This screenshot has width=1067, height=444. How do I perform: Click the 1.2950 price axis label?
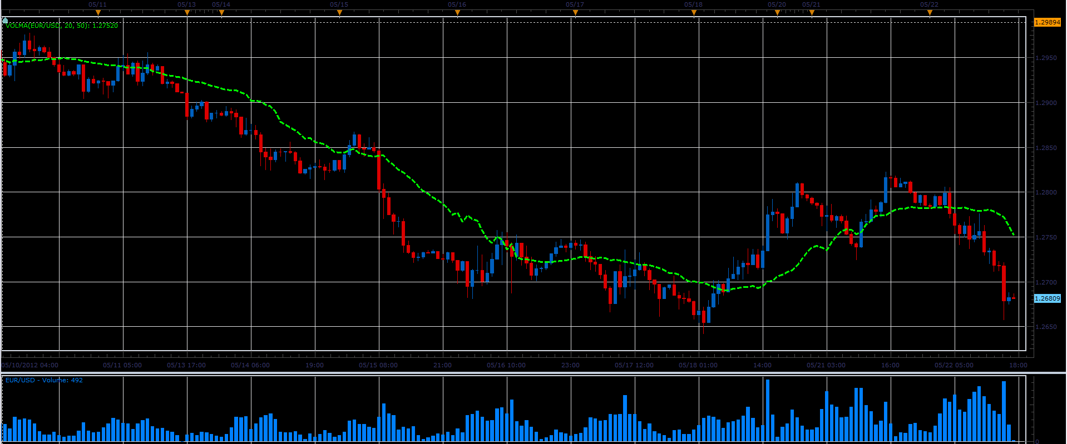(x=1046, y=58)
